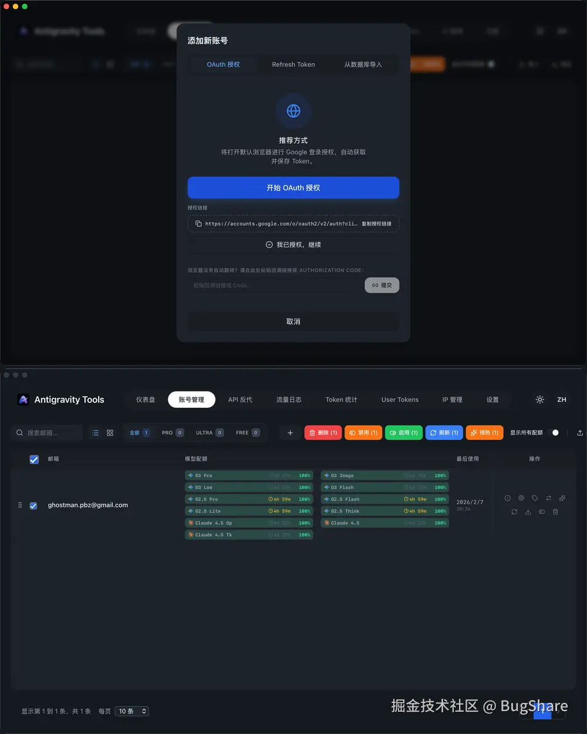Click the ZH language switcher
Viewport: 587px width, 734px height.
coord(562,400)
